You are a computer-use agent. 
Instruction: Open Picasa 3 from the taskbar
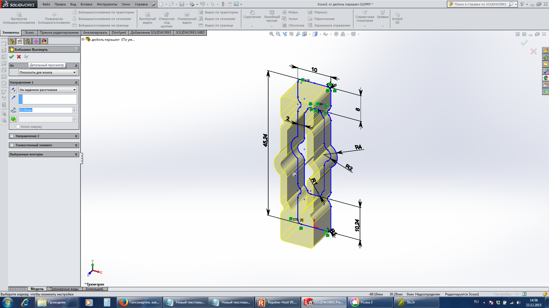(370, 302)
